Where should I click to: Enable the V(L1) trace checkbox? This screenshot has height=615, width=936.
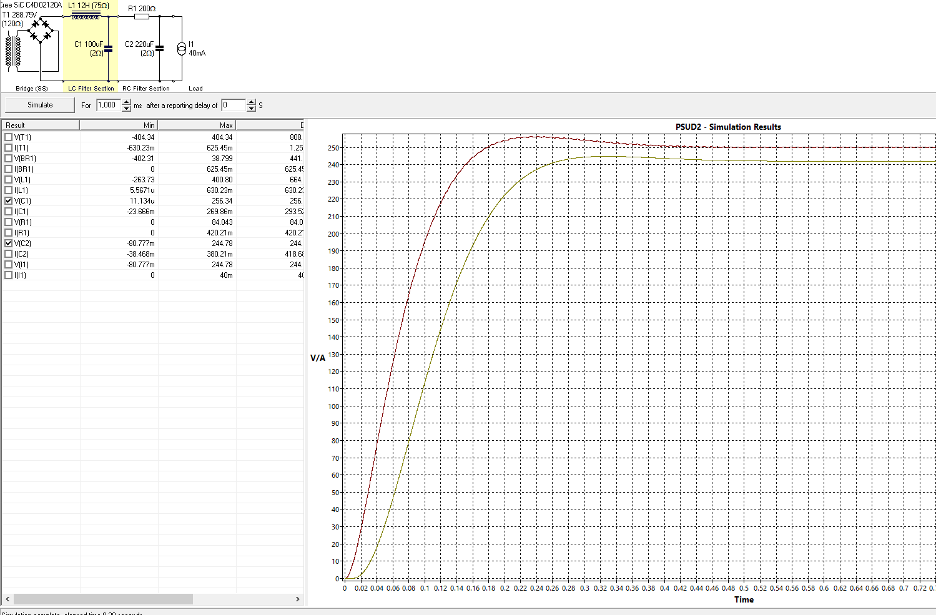tap(8, 180)
